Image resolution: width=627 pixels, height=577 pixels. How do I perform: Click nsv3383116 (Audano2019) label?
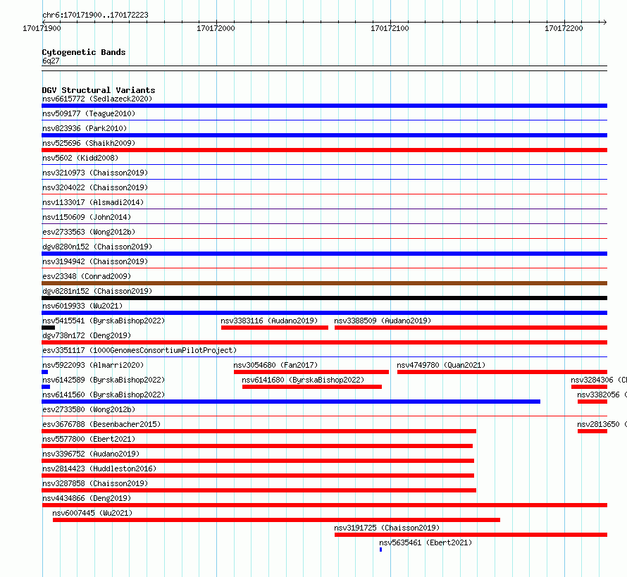tap(269, 321)
